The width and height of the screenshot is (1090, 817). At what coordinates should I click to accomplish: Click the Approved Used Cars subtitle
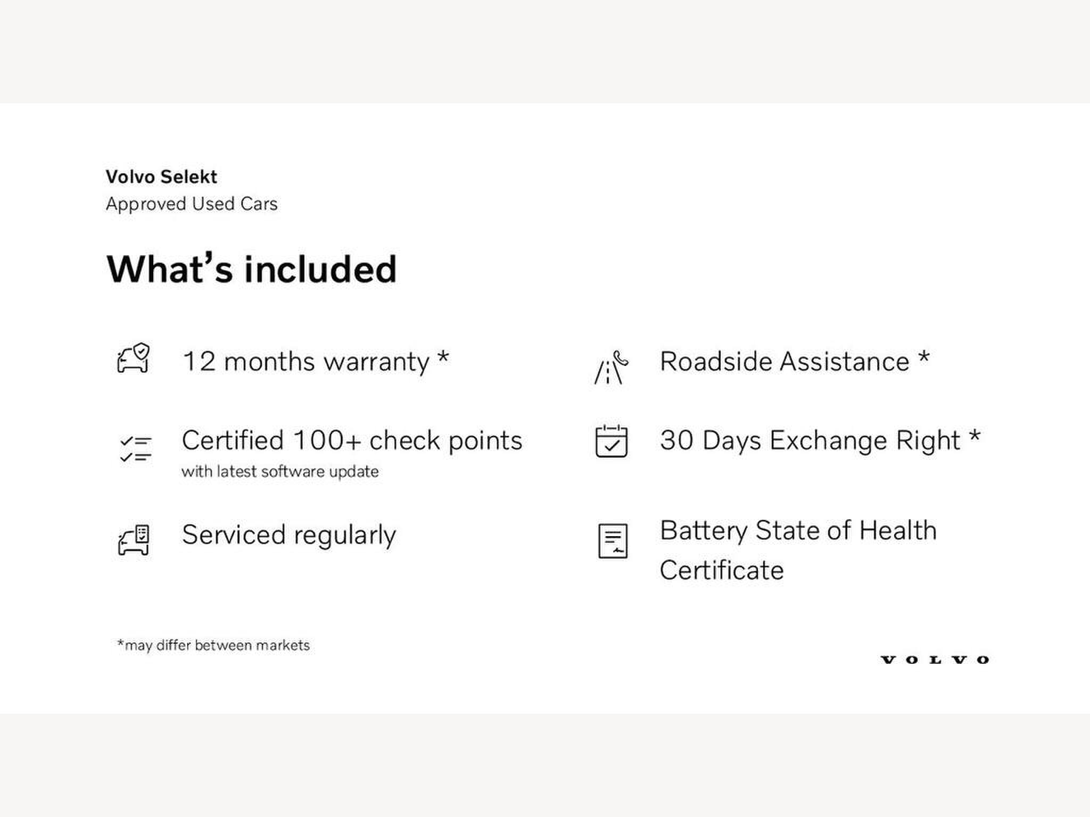[x=192, y=204]
